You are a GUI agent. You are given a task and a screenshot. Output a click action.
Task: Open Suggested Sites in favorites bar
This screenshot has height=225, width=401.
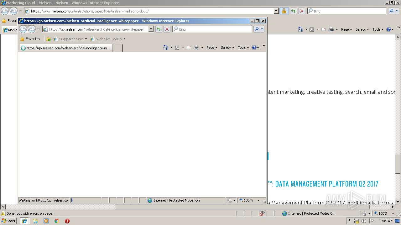point(70,39)
